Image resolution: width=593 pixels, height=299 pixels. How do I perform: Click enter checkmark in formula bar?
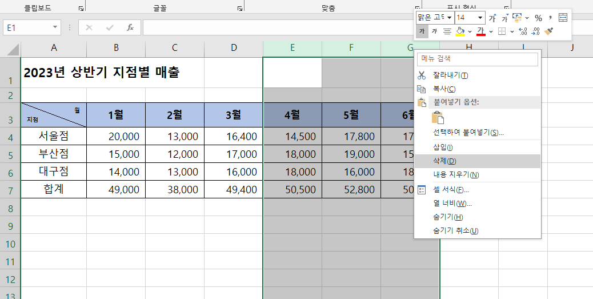click(x=110, y=27)
